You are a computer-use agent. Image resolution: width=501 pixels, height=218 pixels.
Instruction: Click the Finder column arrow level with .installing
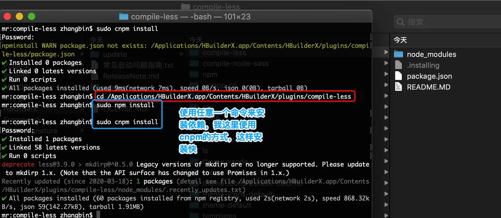point(386,63)
